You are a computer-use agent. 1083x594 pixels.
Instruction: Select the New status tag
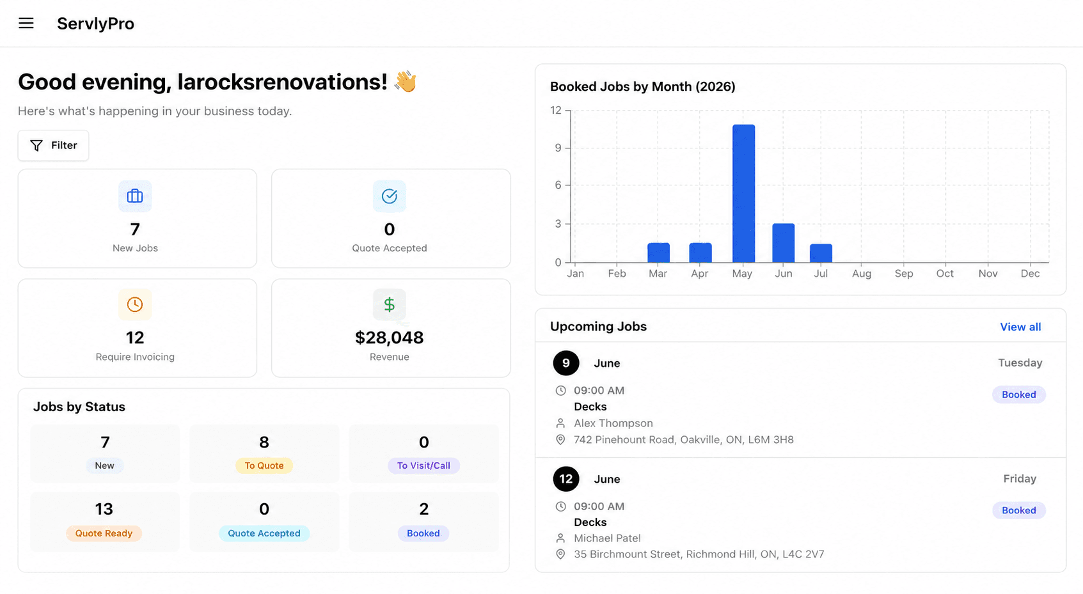point(105,465)
